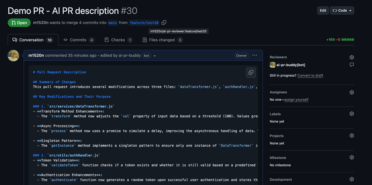Click the m1520n user avatar
The width and height of the screenshot is (372, 185).
coord(13,56)
